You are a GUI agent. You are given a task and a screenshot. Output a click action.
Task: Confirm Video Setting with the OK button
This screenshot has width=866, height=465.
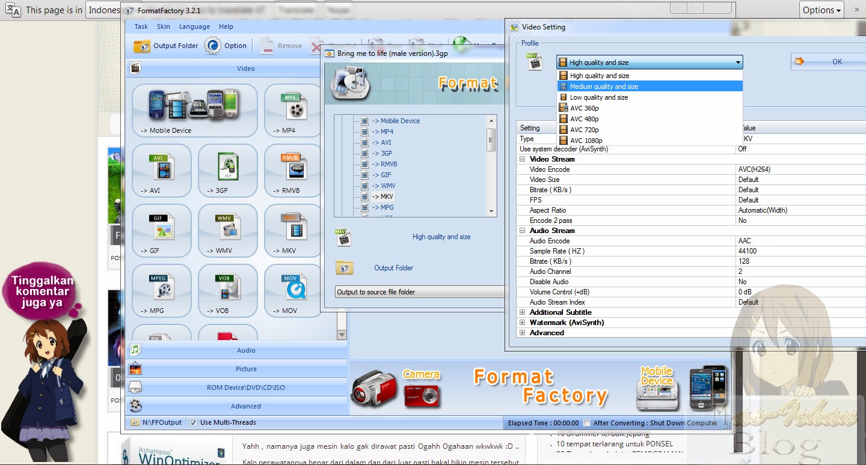pyautogui.click(x=829, y=61)
